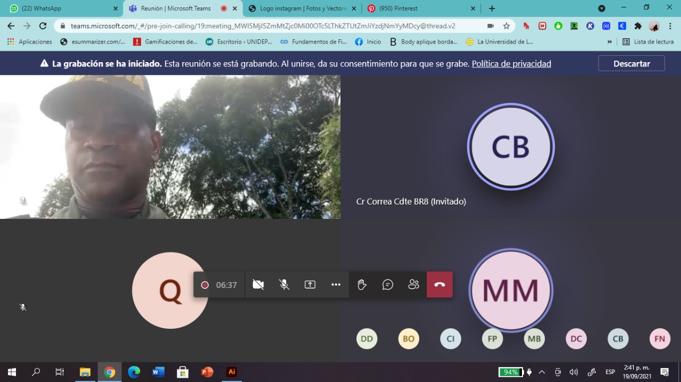This screenshot has height=382, width=681.
Task: Open the Windows Start menu
Action: [x=12, y=372]
